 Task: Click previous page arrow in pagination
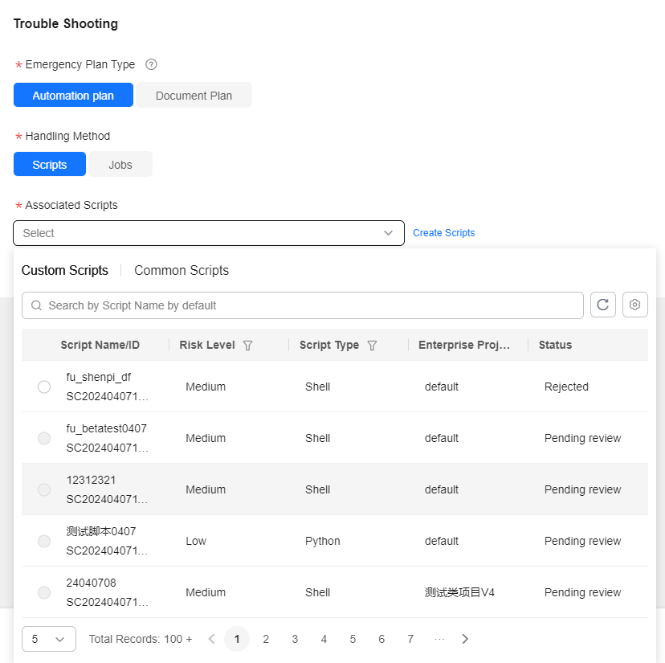tap(212, 639)
